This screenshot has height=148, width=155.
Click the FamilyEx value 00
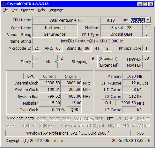[x=147, y=58]
